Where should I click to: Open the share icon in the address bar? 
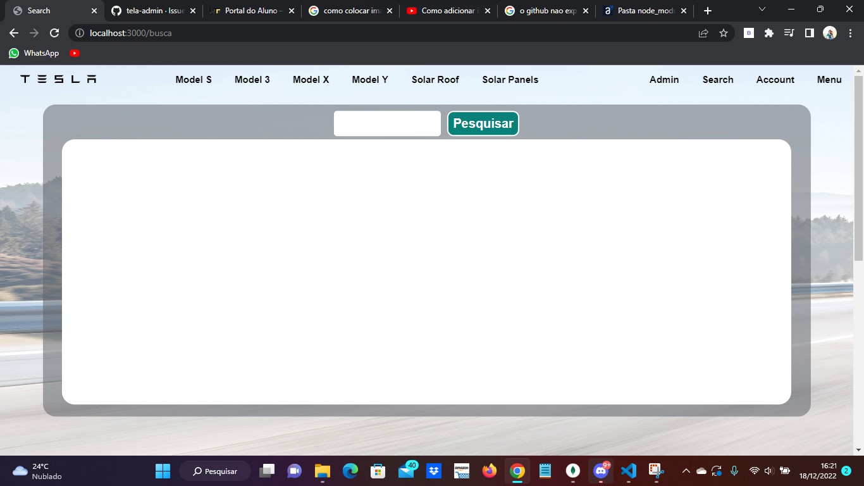703,33
